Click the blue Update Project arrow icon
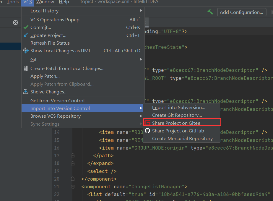273x201 pixels. point(26,35)
